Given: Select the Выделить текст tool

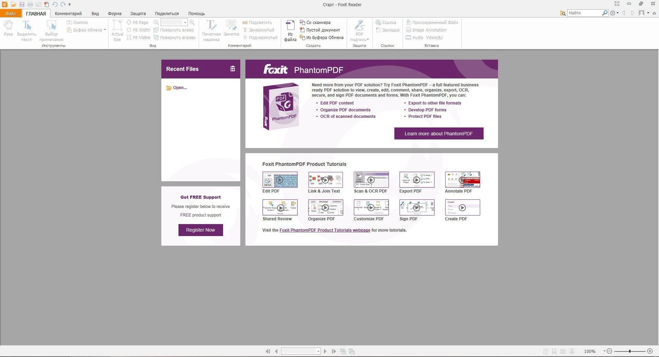Looking at the screenshot, I should [26, 31].
